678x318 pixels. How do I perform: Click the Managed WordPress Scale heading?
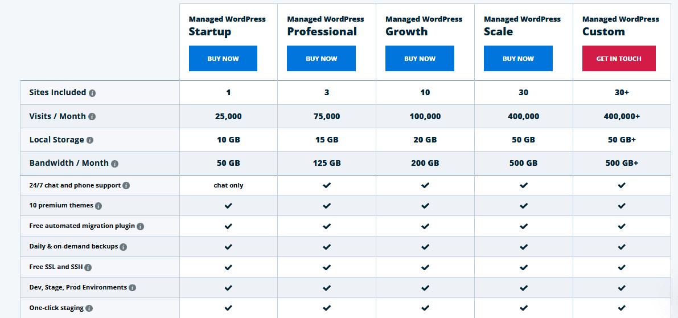coord(523,26)
